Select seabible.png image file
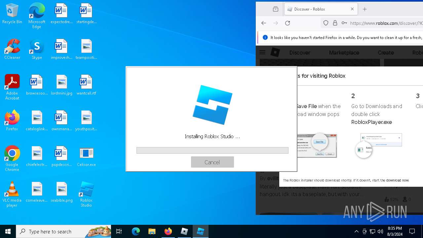The height and width of the screenshot is (238, 423). (61, 192)
